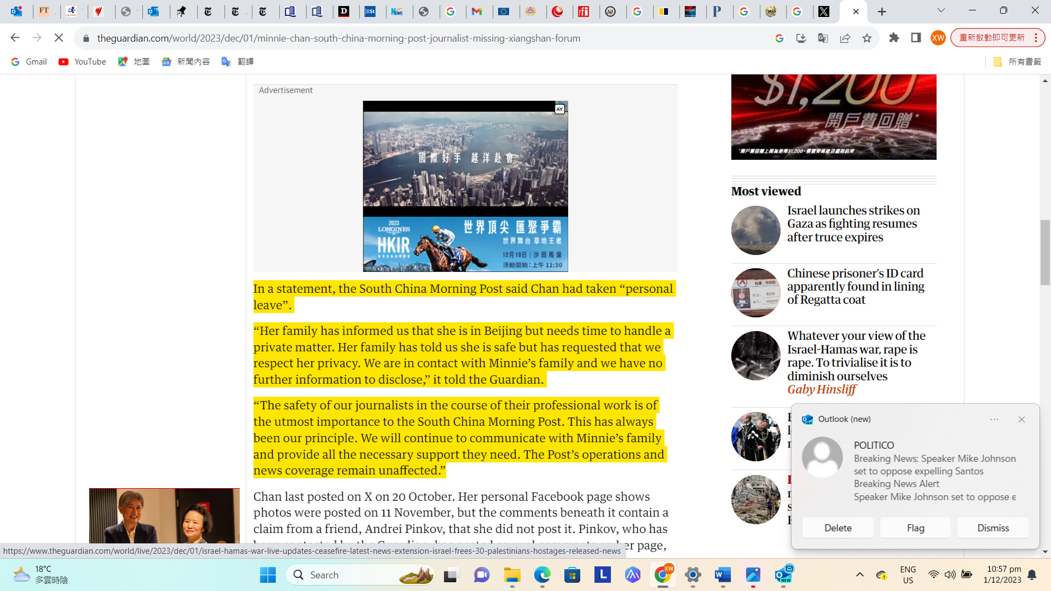
Task: Open the YouTube bookmark
Action: (x=82, y=62)
